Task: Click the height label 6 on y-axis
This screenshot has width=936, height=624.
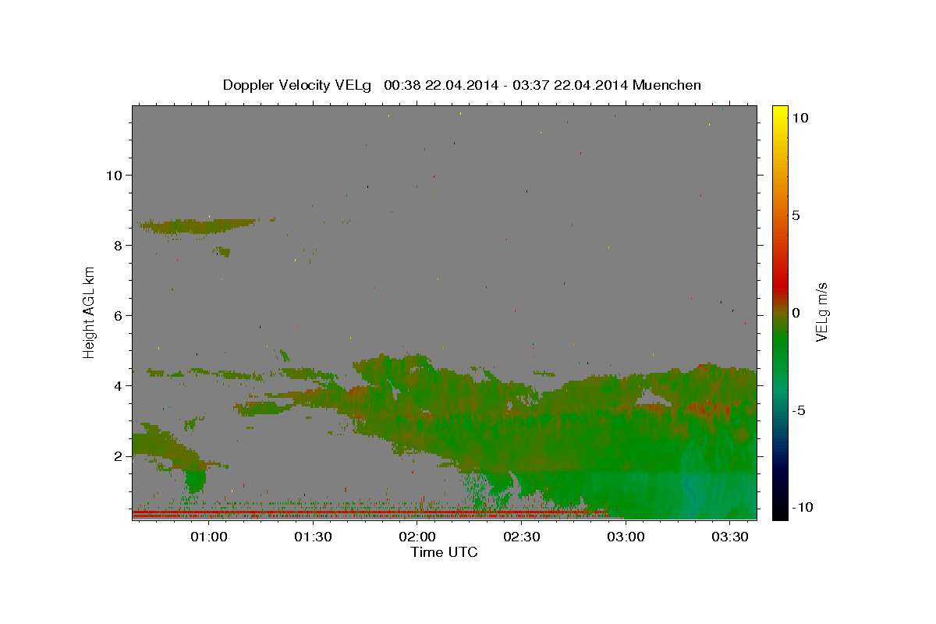Action: click(x=117, y=315)
